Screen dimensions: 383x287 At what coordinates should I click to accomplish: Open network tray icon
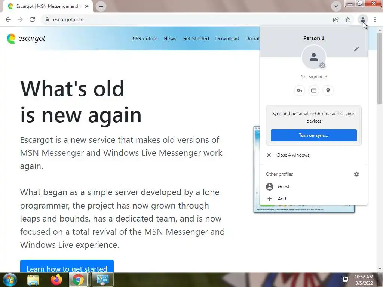[345, 280]
